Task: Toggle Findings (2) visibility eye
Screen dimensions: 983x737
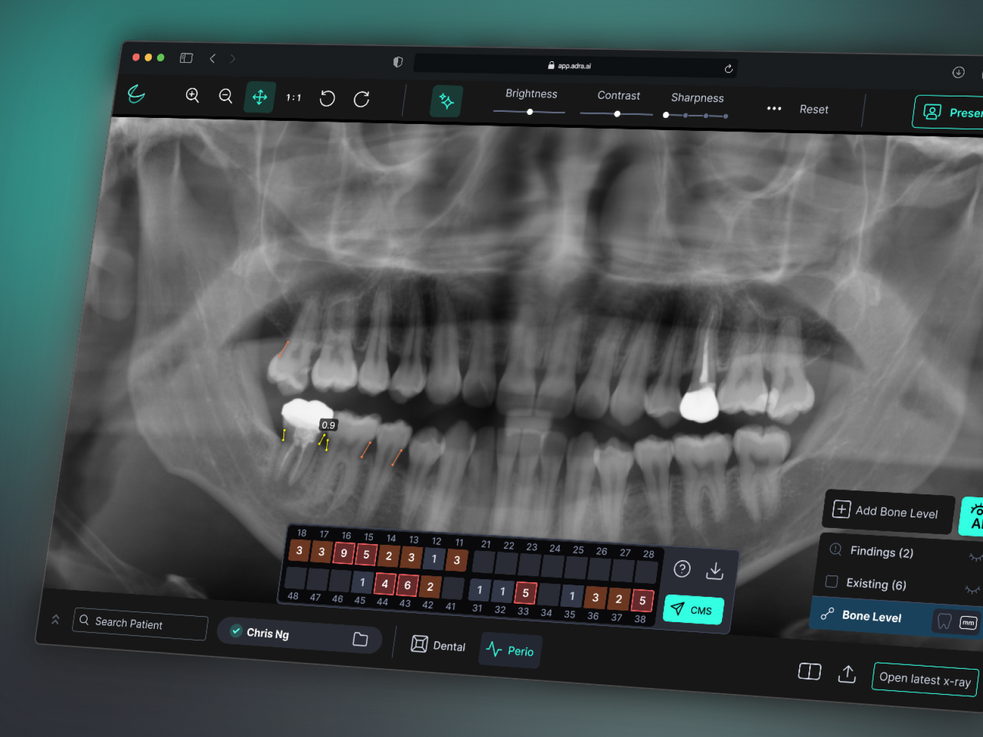Action: [975, 558]
